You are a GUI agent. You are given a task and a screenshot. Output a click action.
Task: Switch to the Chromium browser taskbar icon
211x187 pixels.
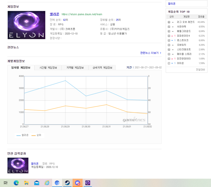57,183
